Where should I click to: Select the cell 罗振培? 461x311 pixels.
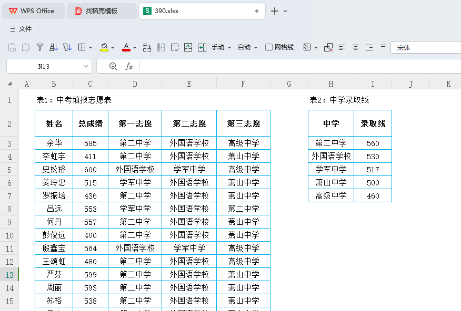point(54,196)
